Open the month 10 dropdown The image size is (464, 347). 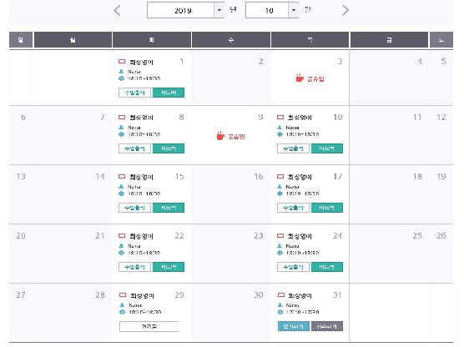[272, 10]
